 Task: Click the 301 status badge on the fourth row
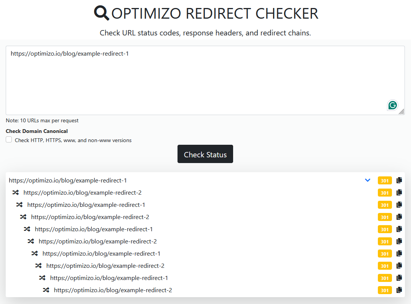tap(385, 217)
